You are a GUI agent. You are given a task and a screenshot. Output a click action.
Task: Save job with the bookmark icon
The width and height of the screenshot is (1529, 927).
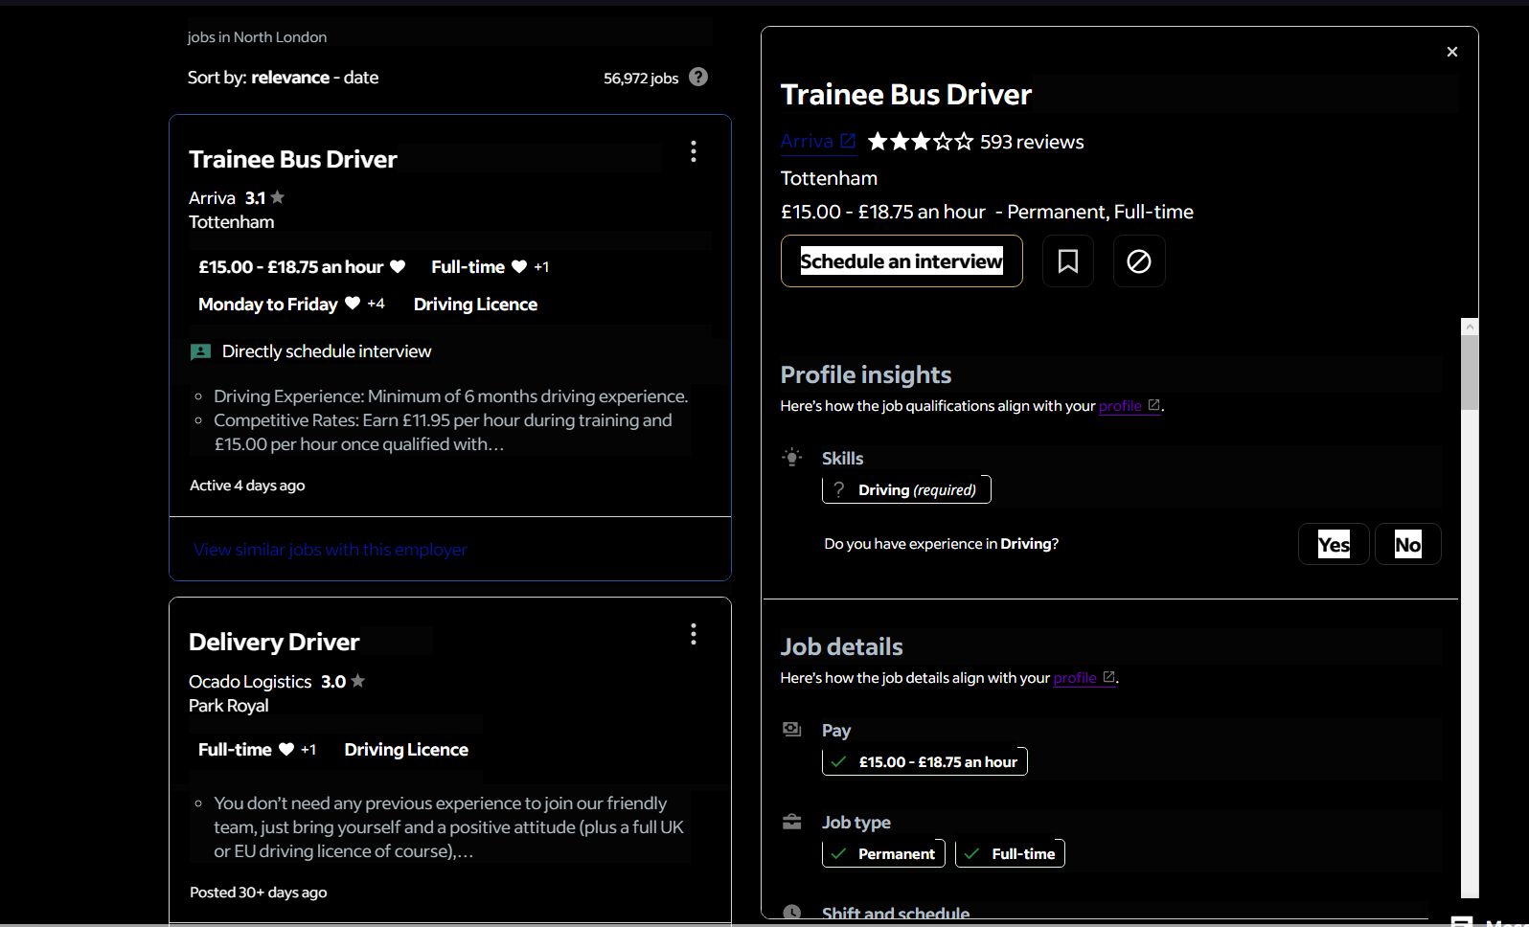(x=1068, y=260)
